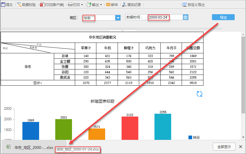Click the 邮件 envelope icon
This screenshot has width=246, height=154.
pyautogui.click(x=108, y=5)
